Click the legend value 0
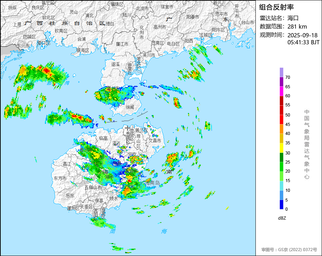 [286, 209]
